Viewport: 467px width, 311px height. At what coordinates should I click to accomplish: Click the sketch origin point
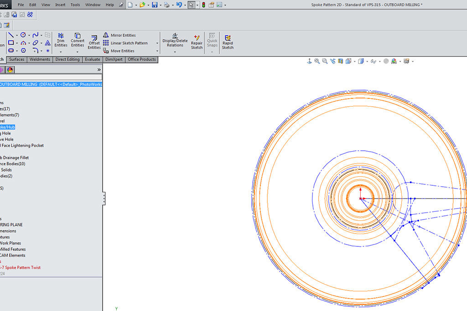tap(360, 199)
